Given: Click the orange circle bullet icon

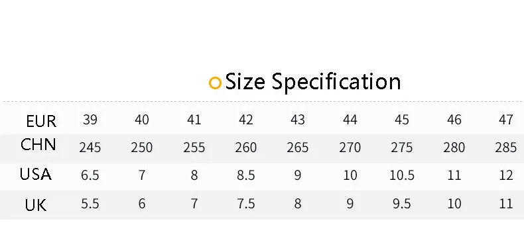Looking at the screenshot, I should 215,83.
